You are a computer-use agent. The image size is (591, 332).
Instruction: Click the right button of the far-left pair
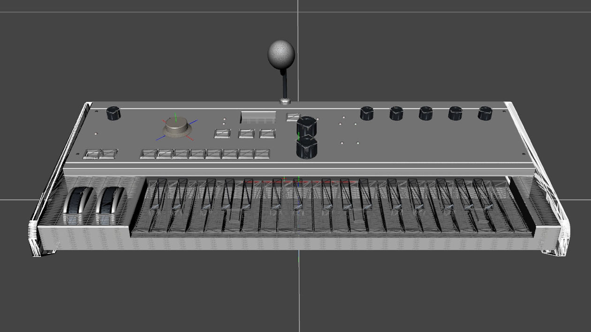(108, 154)
